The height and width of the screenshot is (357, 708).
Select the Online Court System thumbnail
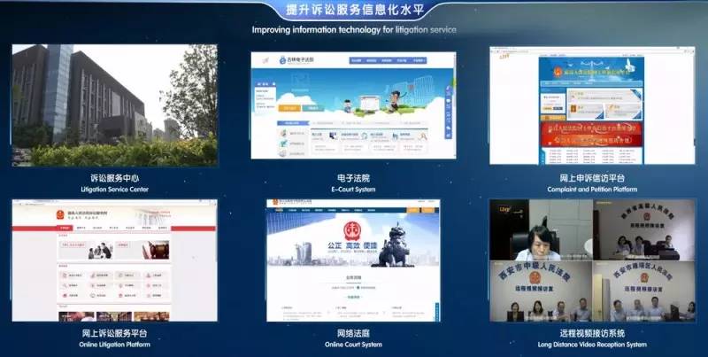353,260
